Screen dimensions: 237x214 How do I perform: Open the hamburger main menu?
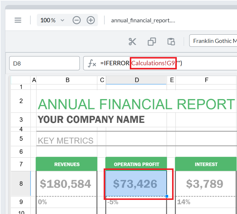[x=18, y=20]
